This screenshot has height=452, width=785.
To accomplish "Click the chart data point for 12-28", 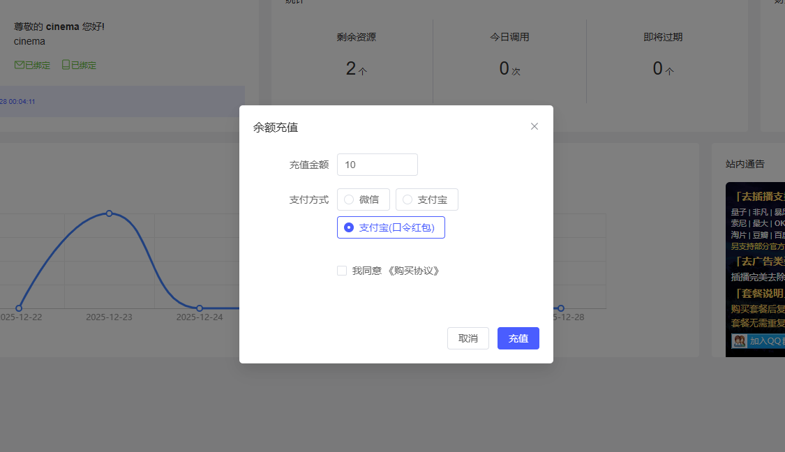I will pos(560,308).
